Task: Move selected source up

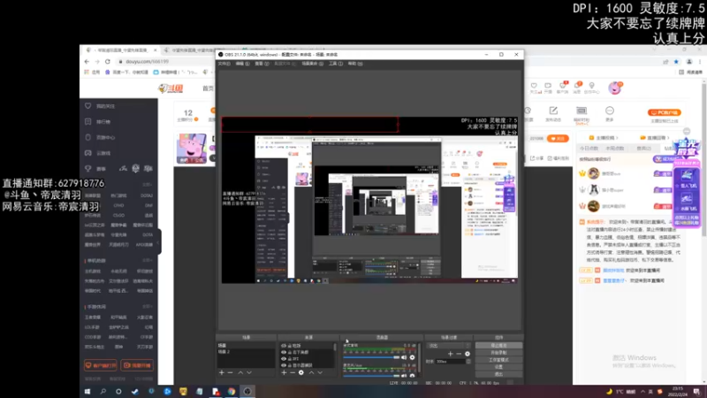Action: (311, 372)
